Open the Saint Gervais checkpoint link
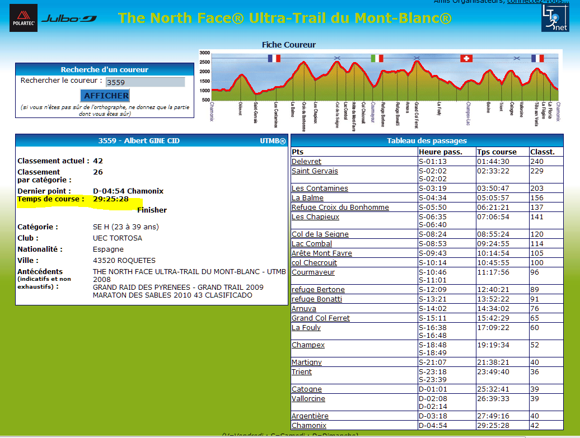Viewport: 580px width, 438px height. click(315, 171)
